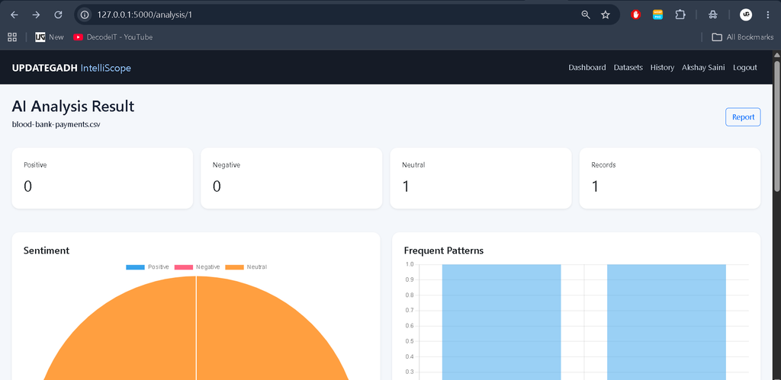
Task: Open the zoom magnifier icon
Action: (x=586, y=15)
